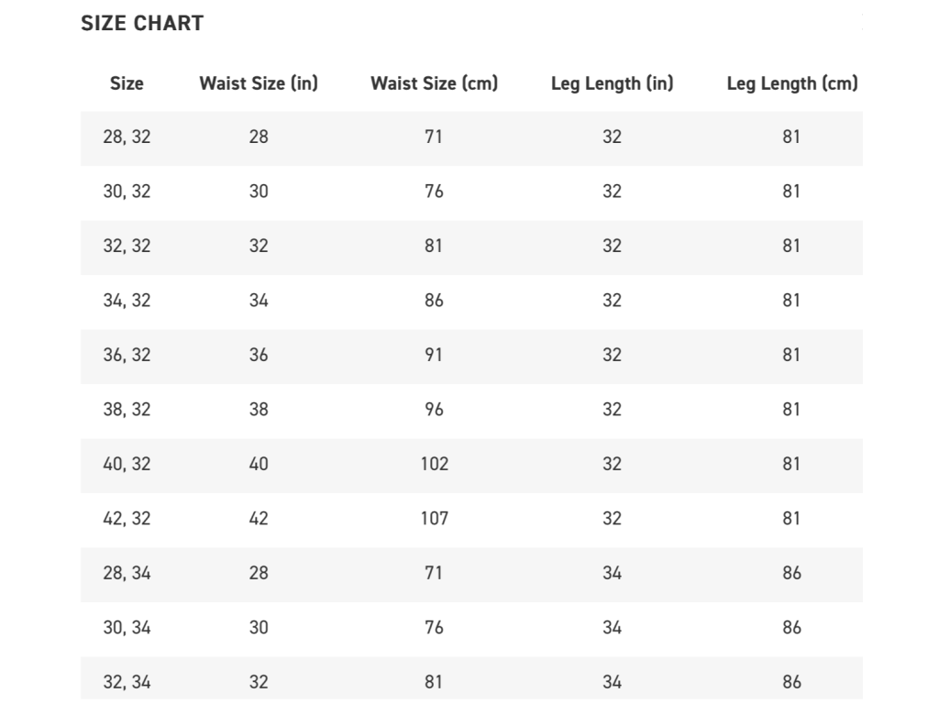Viewport: 939px width, 704px height.
Task: Click the '30, 32' size cell
Action: (x=127, y=192)
